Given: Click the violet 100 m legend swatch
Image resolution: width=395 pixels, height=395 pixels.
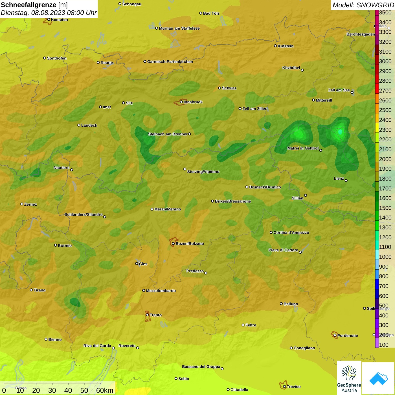Looking at the screenshot, I should 377,343.
